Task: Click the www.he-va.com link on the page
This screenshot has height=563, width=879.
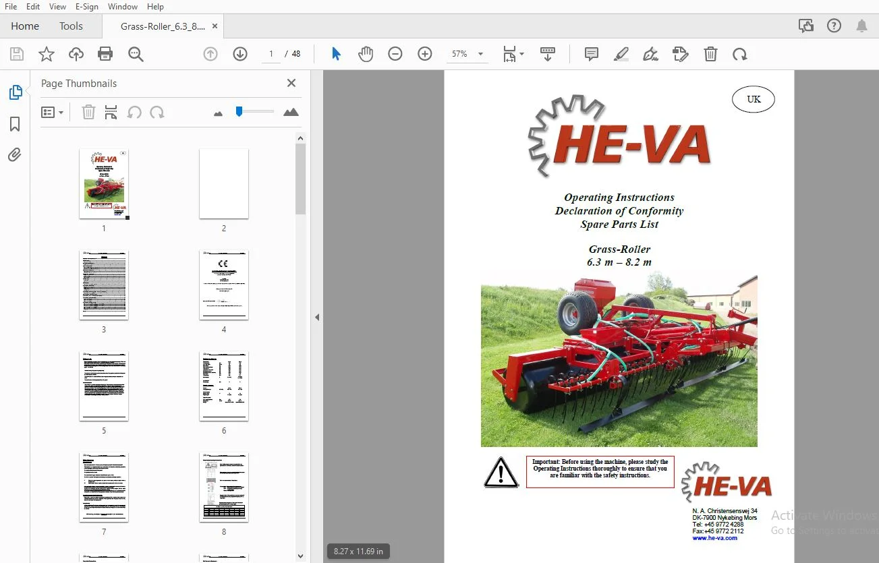Action: pos(714,538)
